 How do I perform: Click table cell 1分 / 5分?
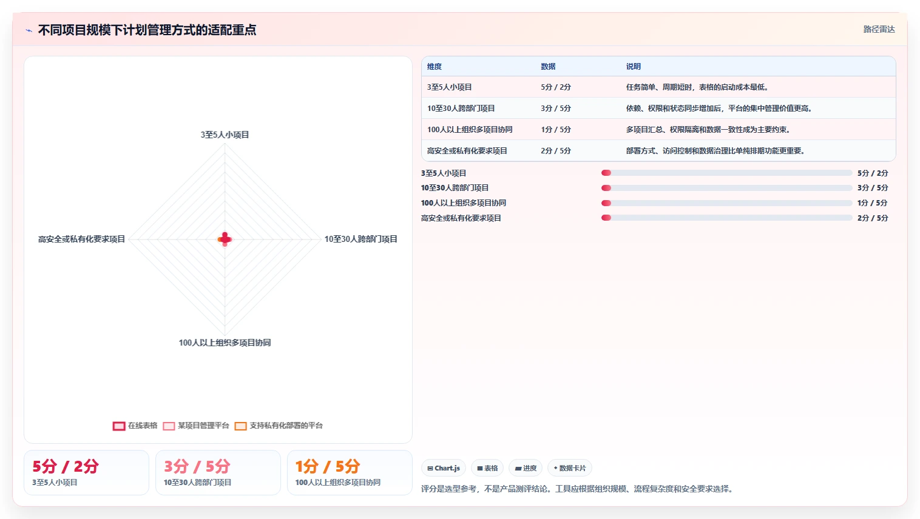point(556,130)
